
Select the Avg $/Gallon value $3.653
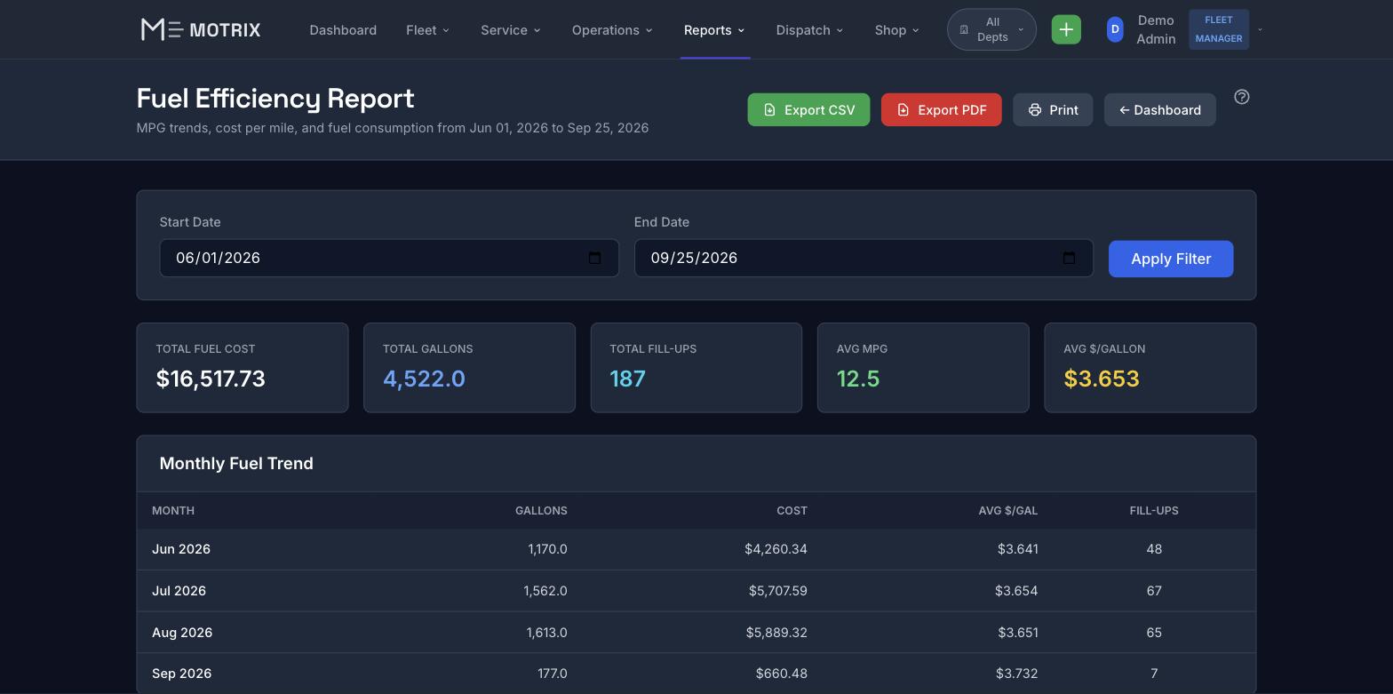[x=1101, y=379]
